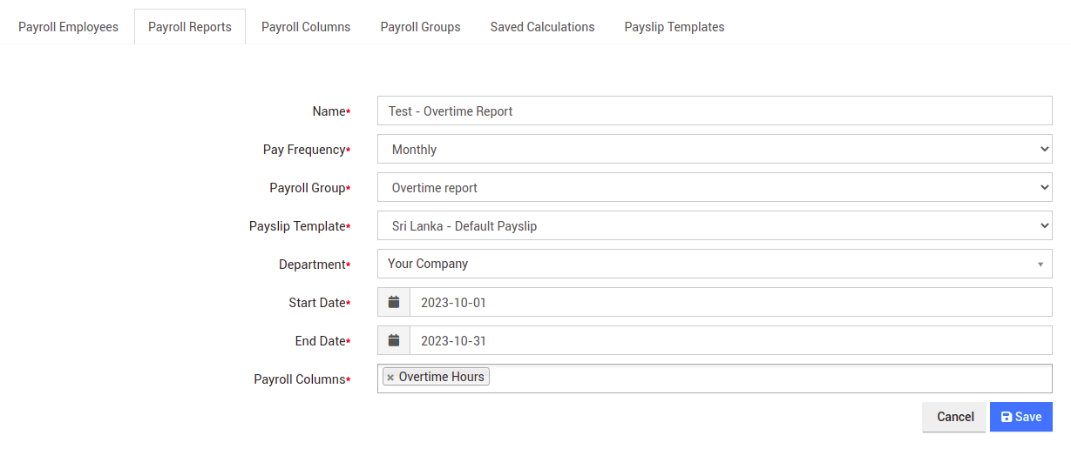The image size is (1071, 449).
Task: Click the Start Date label
Action: click(x=320, y=303)
